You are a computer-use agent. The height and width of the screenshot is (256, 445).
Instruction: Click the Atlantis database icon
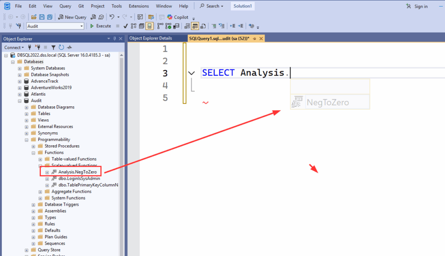27,94
